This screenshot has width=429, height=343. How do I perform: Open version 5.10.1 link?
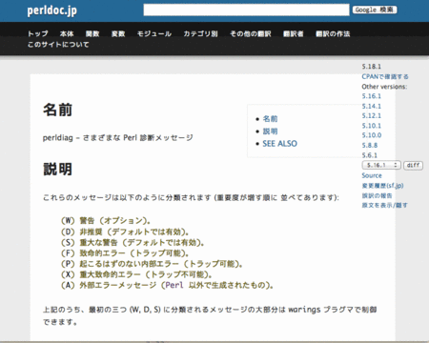click(371, 126)
